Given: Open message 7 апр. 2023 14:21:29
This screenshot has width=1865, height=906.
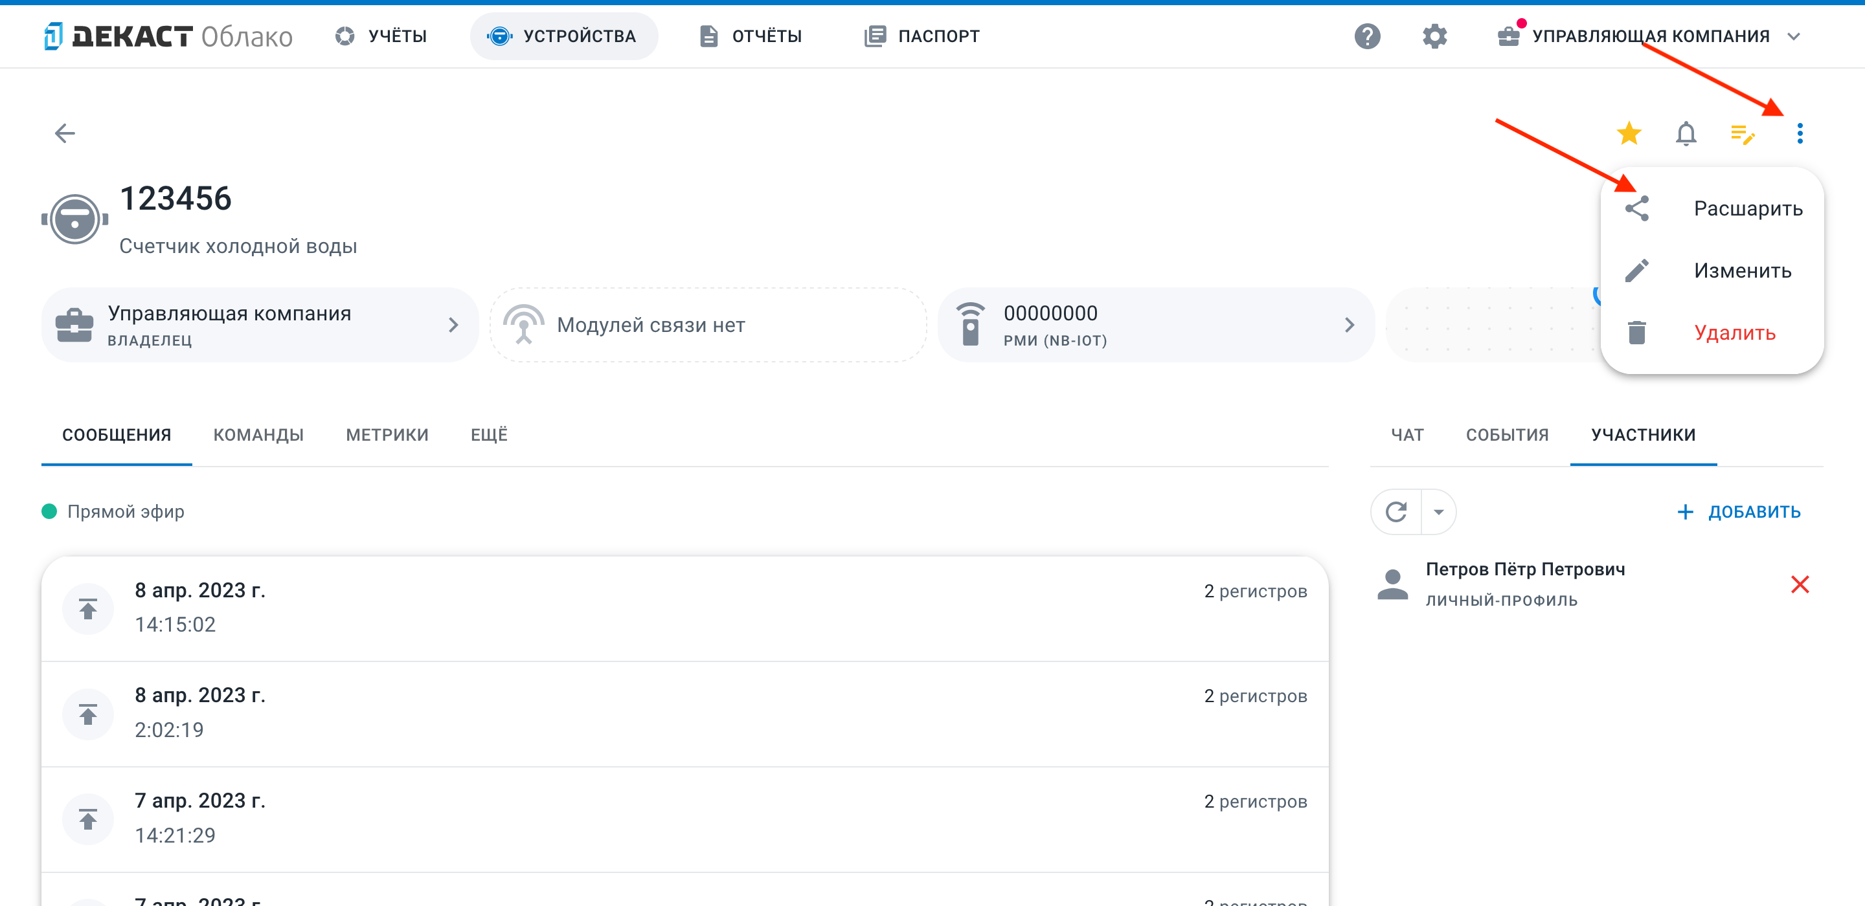Looking at the screenshot, I should 685,820.
